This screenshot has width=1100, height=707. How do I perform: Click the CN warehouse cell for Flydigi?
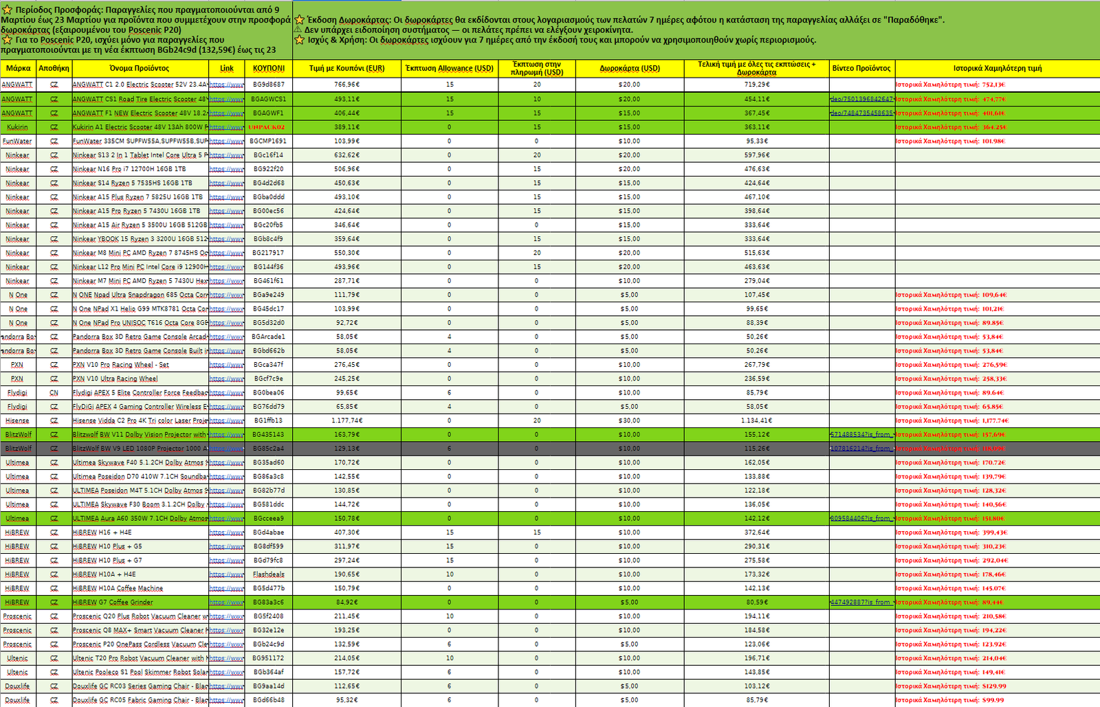tap(54, 393)
